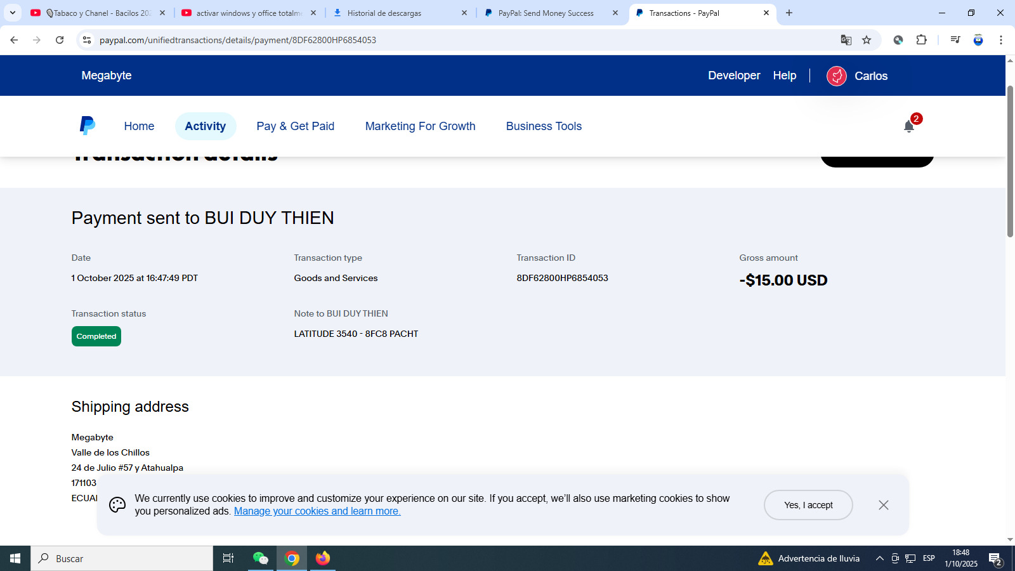
Task: Open Pay & Get Paid menu
Action: click(x=295, y=126)
